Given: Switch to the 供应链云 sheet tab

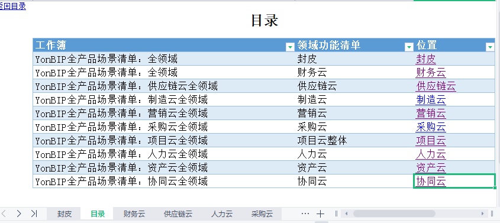Looking at the screenshot, I should (178, 214).
